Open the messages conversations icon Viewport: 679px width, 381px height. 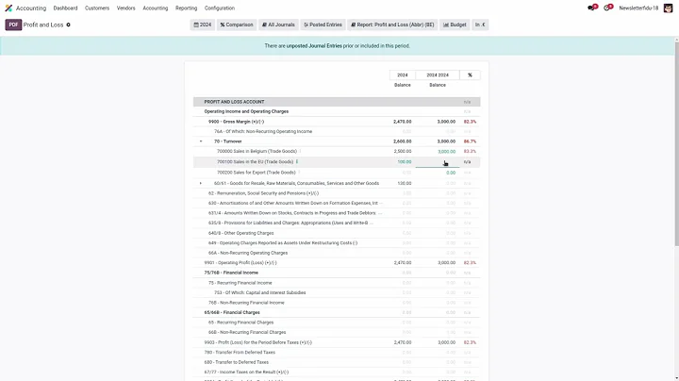[x=592, y=8]
